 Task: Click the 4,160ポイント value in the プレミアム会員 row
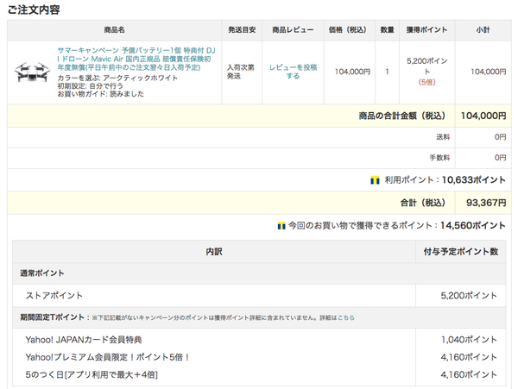coord(469,357)
